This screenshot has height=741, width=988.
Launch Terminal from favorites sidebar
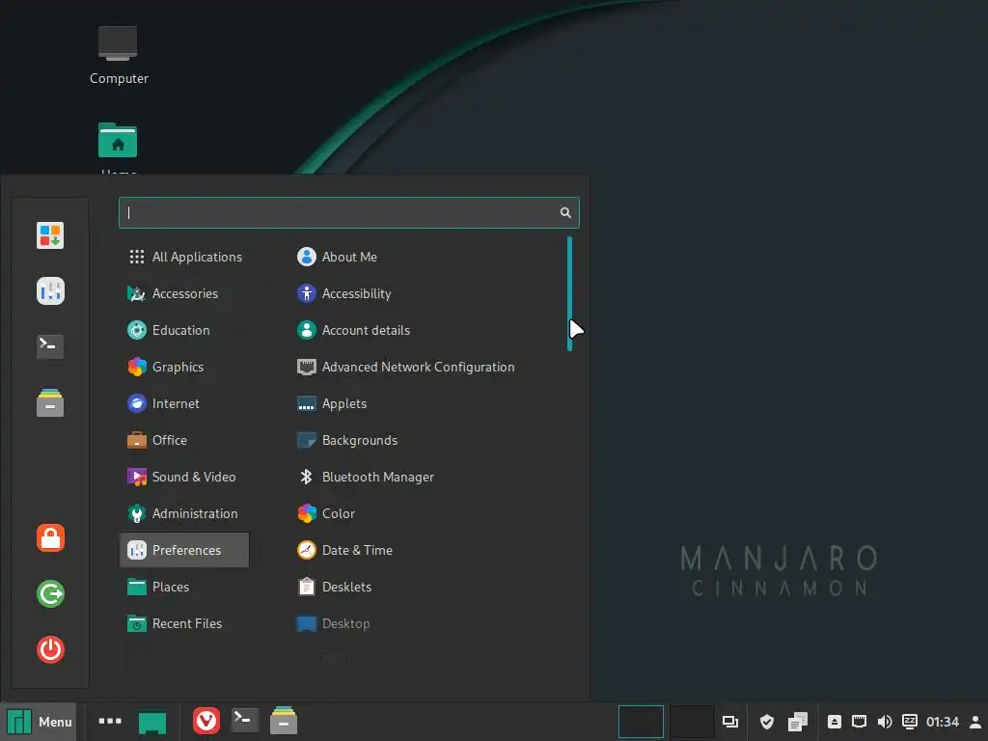click(x=50, y=346)
